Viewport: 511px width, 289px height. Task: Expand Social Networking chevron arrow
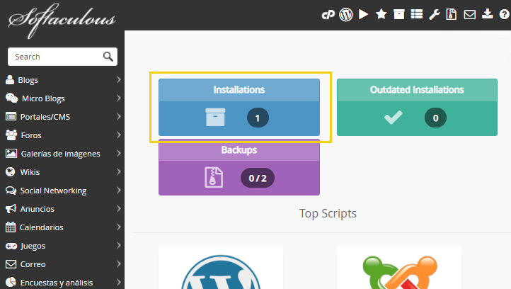pyautogui.click(x=119, y=191)
